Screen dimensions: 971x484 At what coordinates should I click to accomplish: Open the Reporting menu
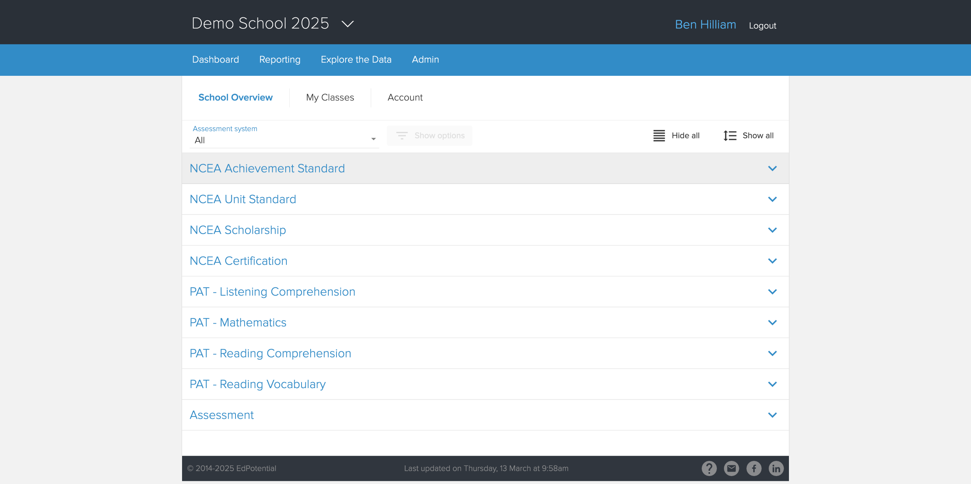click(280, 60)
